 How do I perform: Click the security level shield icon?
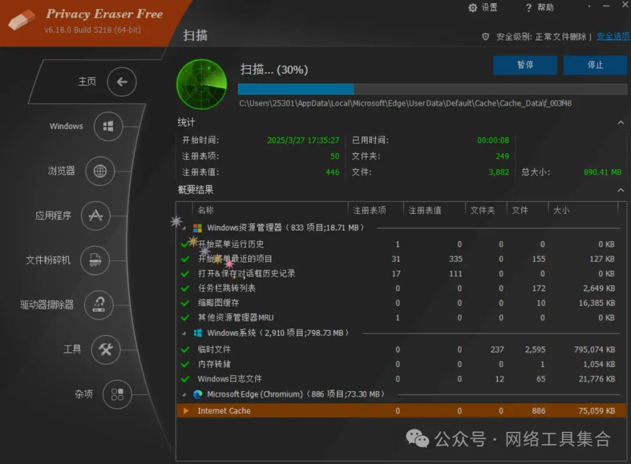[486, 37]
